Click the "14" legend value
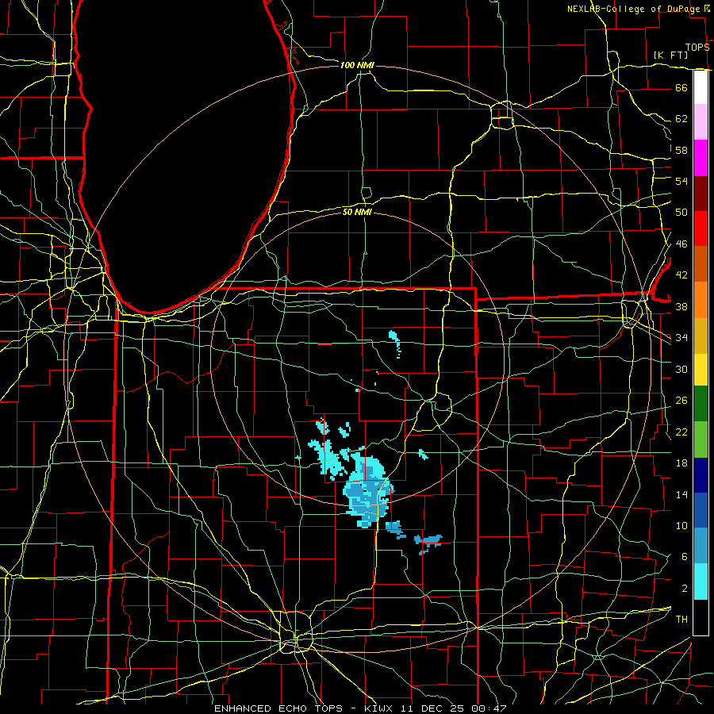The width and height of the screenshot is (714, 714). tap(681, 494)
